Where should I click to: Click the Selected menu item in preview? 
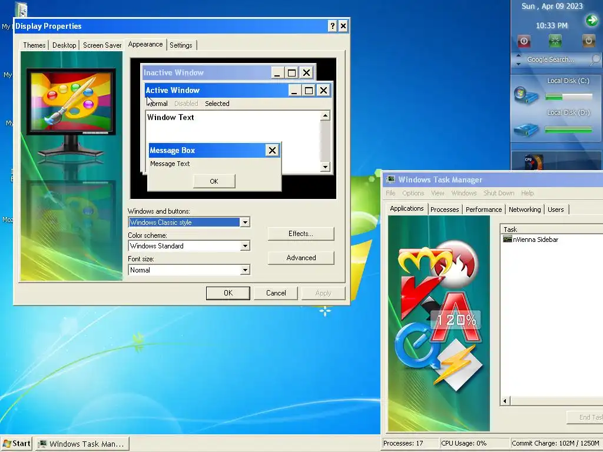coord(217,104)
